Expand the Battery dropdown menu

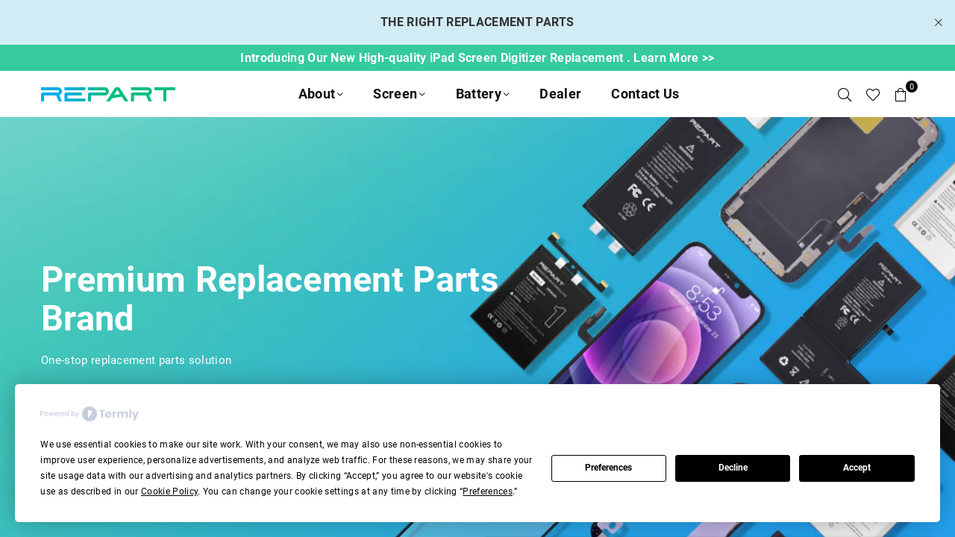[483, 94]
